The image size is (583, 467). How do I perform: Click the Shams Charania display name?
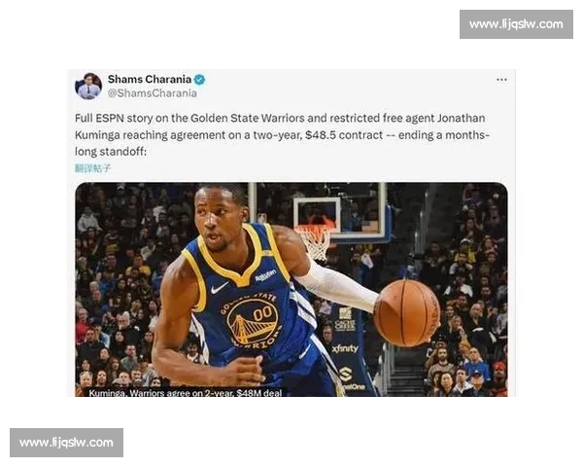pos(150,80)
